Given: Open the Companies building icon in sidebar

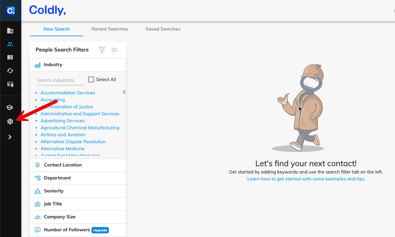Looking at the screenshot, I should 10,31.
